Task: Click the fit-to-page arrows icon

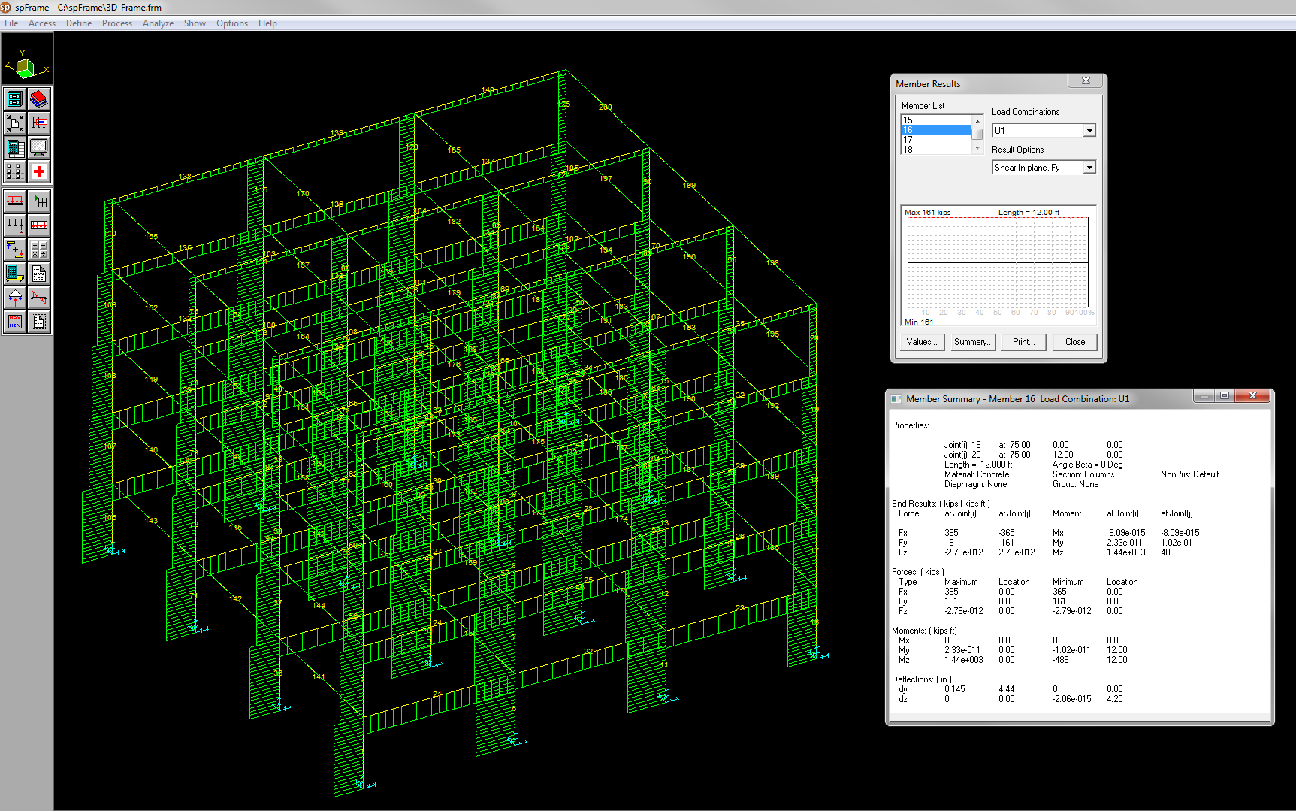Action: 15,123
